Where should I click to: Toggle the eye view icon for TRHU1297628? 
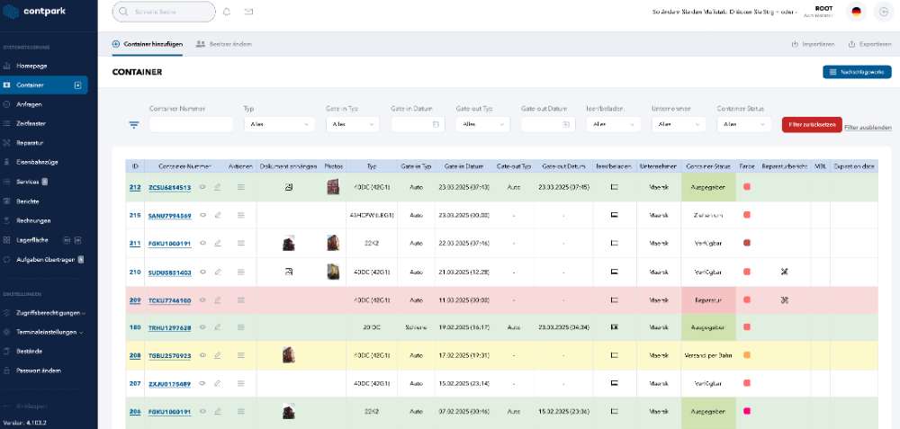(x=202, y=327)
